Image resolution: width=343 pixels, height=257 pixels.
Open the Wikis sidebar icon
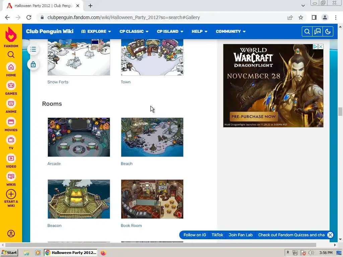[x=11, y=177]
